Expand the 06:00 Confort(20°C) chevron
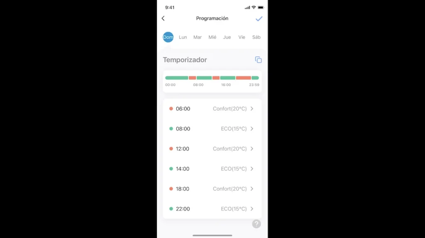The height and width of the screenshot is (238, 425). point(252,109)
